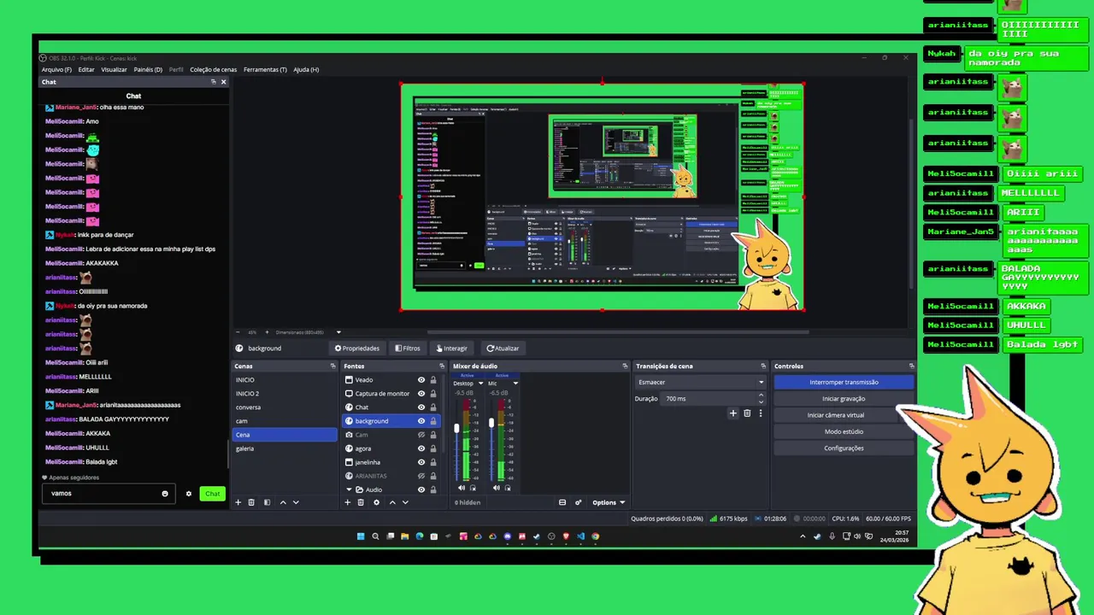Hide the Veado source
Screen dimensions: 1094x615
421,380
